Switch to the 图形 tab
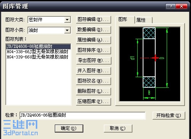The image size is (191, 139). 125,20
